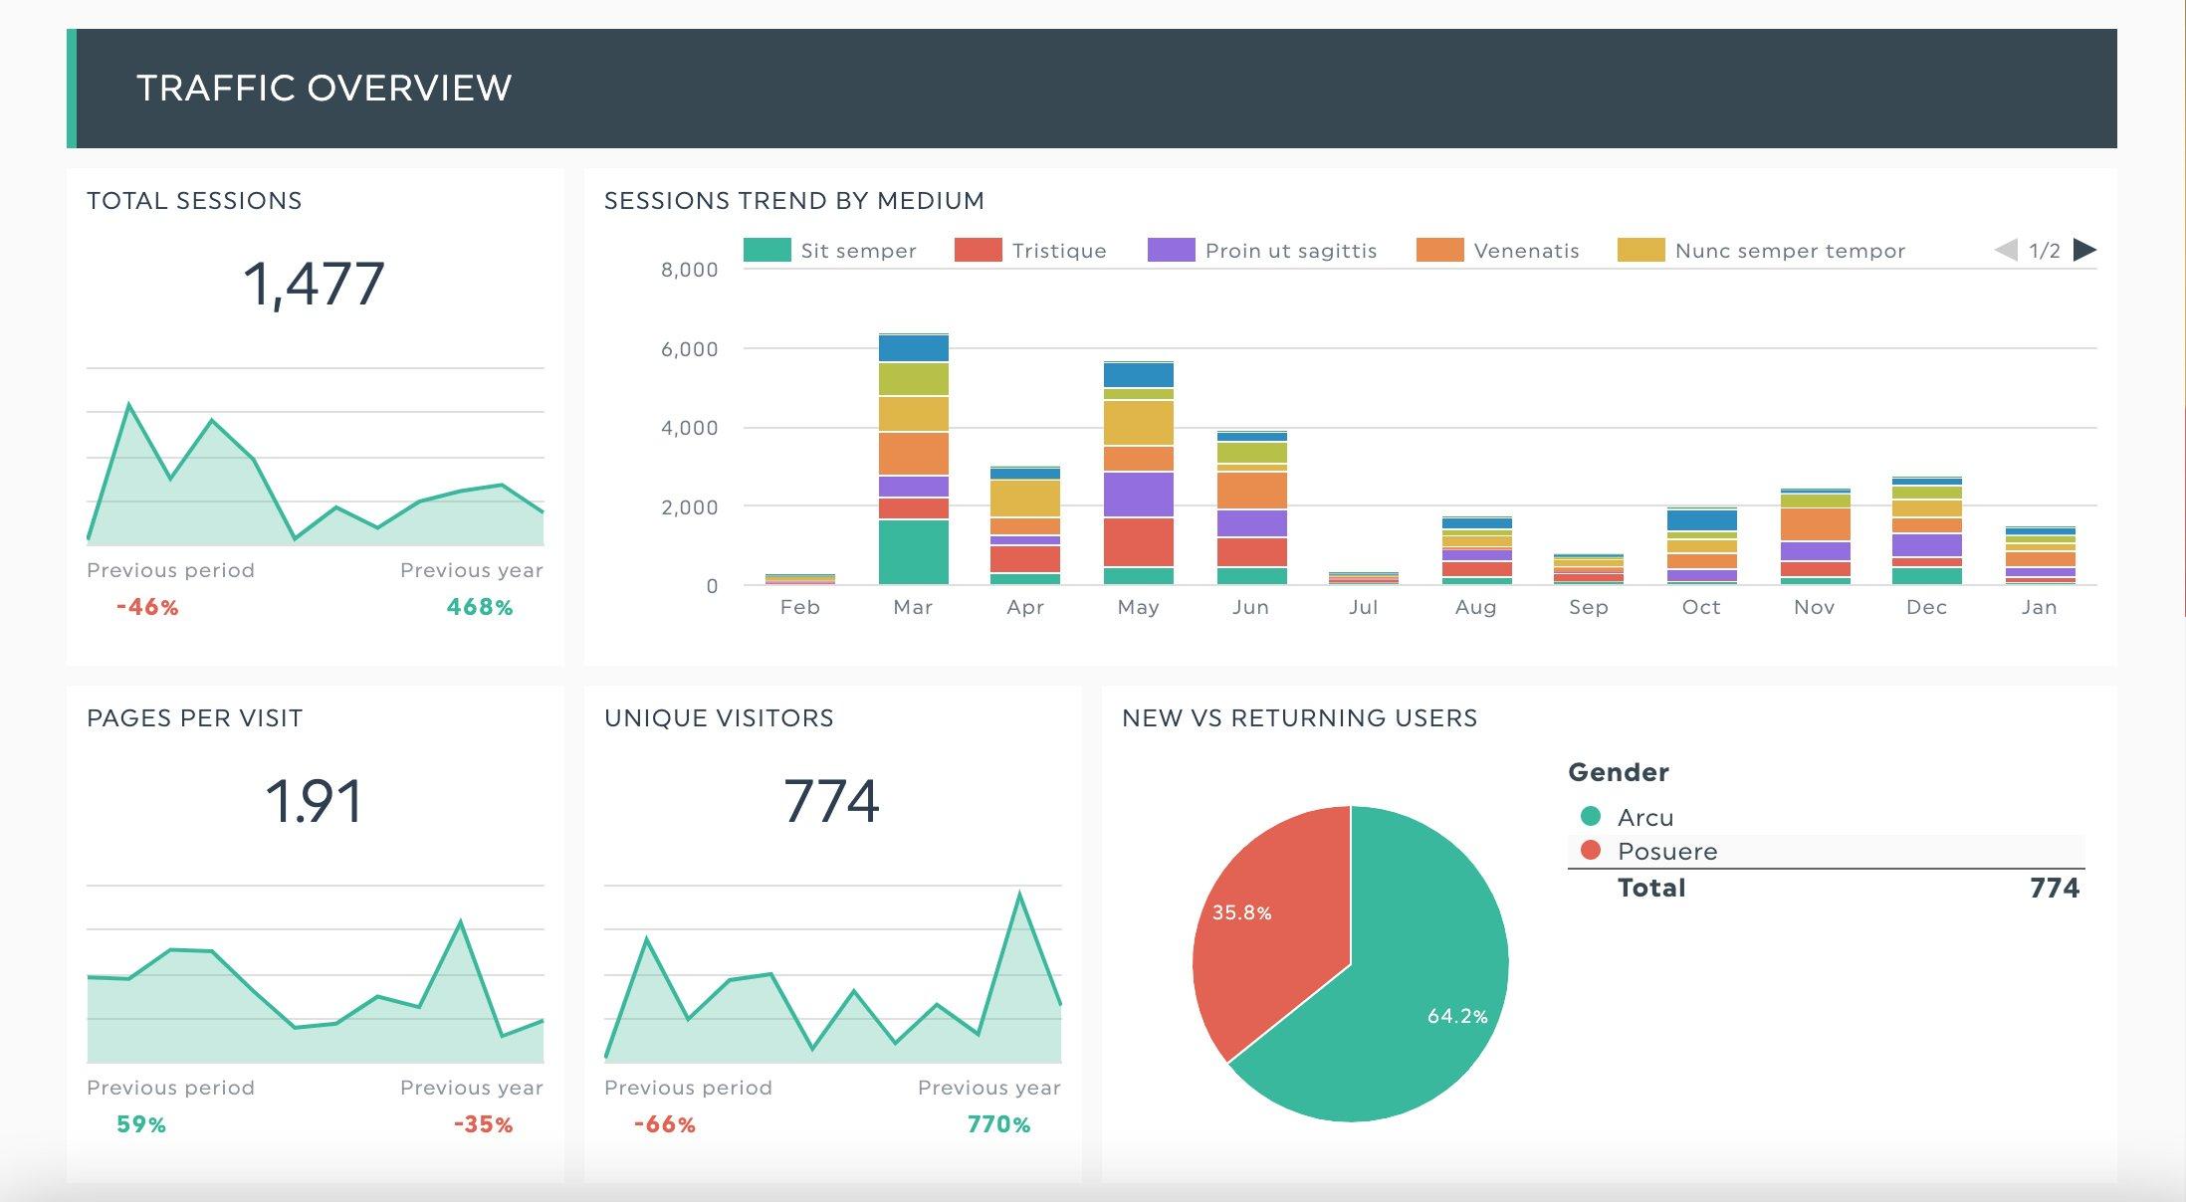Select the SESSIONS TREND BY MEDIUM header
This screenshot has height=1202, width=2186.
(x=792, y=199)
